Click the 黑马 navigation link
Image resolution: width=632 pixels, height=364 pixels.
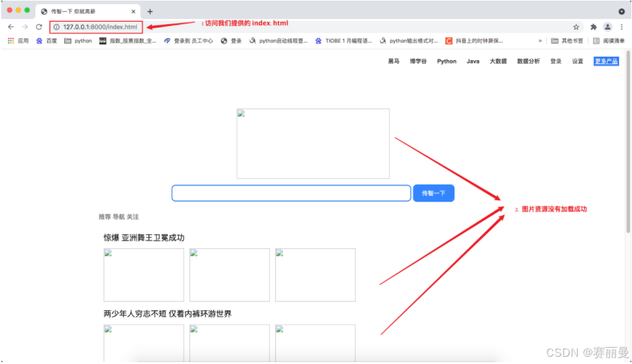tap(394, 62)
